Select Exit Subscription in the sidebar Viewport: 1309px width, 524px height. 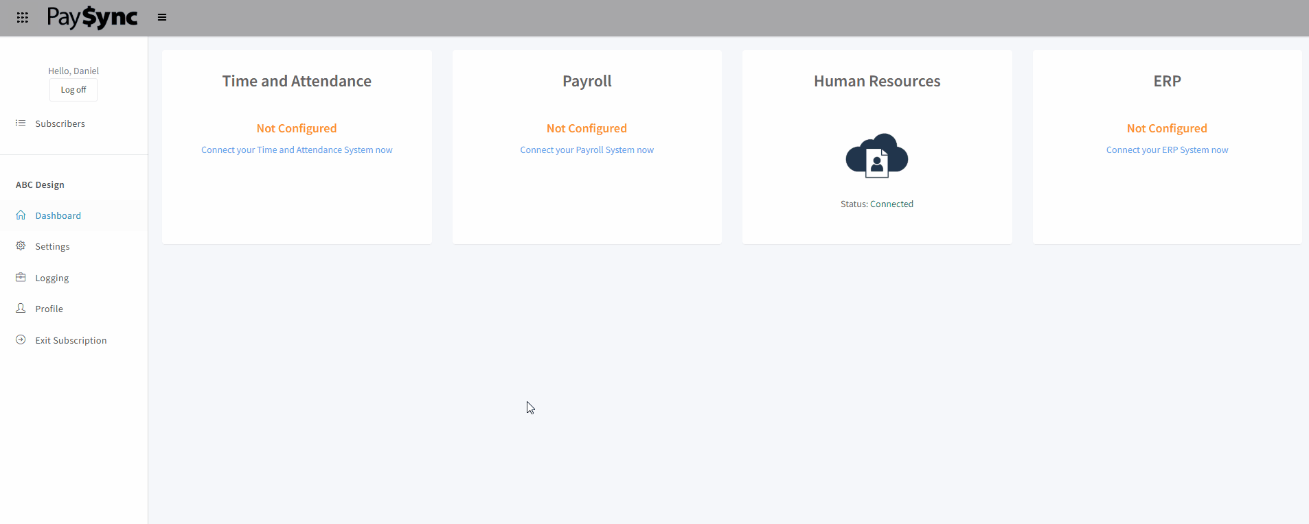[x=71, y=340]
